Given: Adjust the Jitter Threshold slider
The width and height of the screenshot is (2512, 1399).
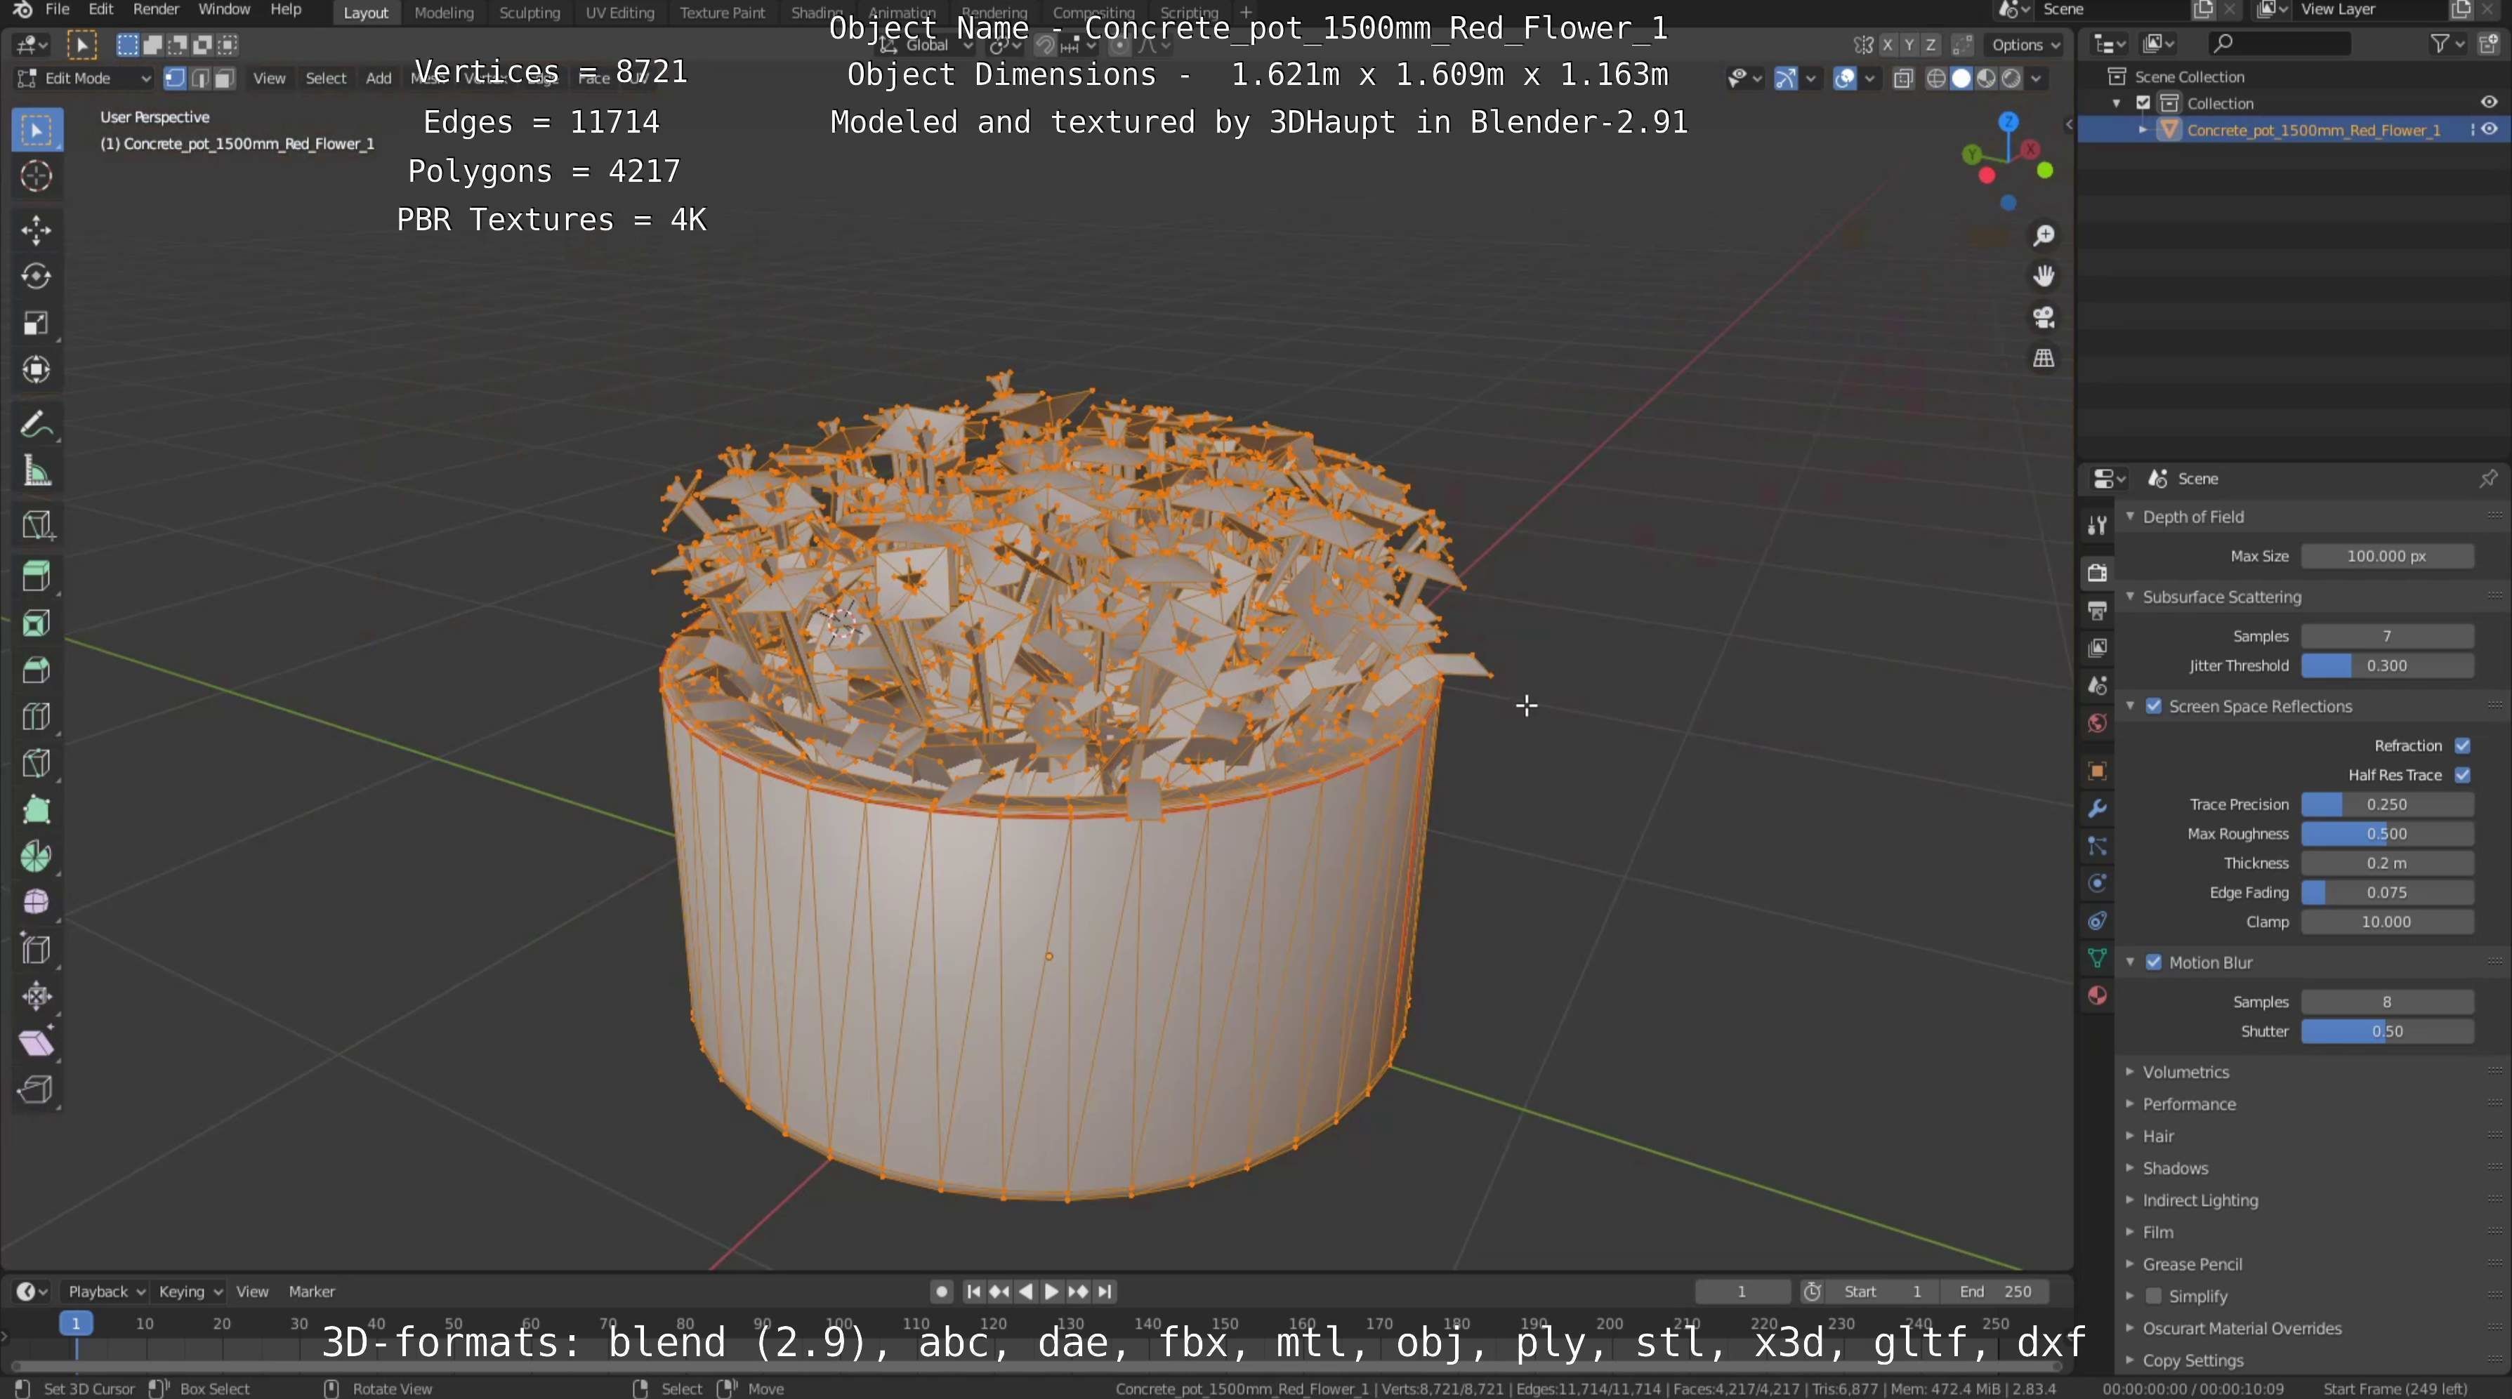Looking at the screenshot, I should tap(2386, 666).
